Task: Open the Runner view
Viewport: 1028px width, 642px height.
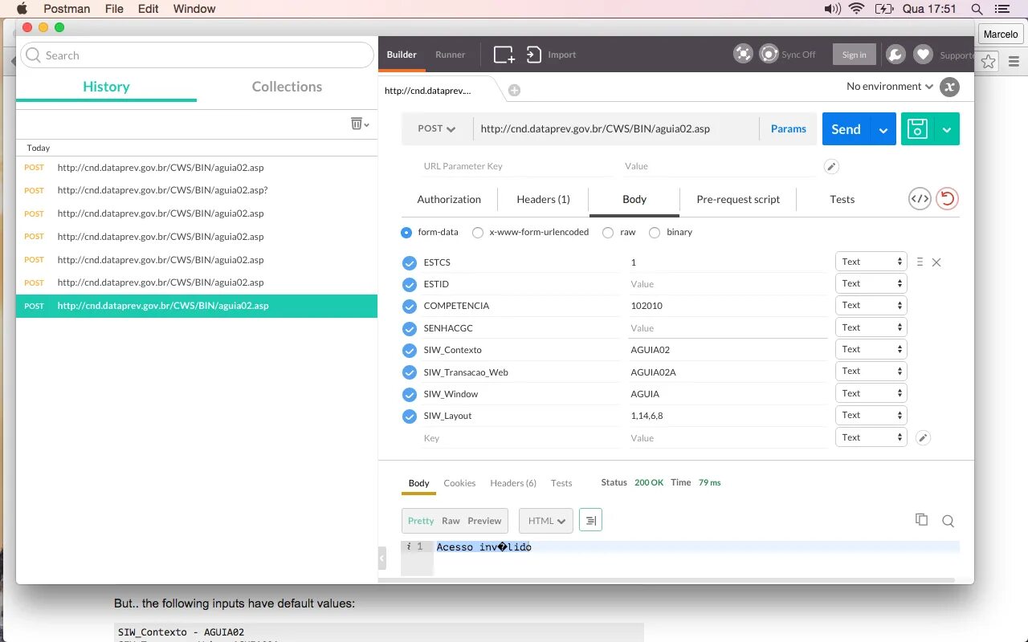Action: [x=450, y=55]
